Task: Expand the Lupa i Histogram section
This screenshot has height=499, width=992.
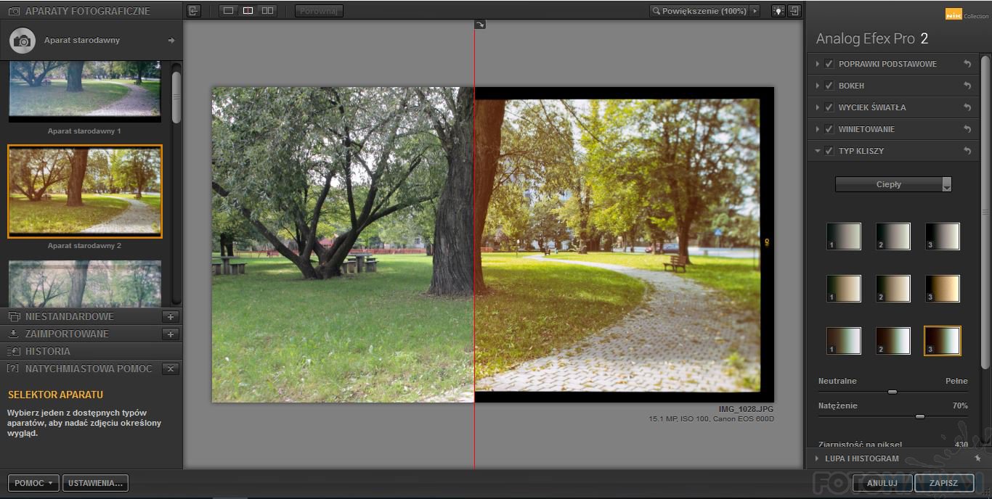Action: (x=861, y=458)
